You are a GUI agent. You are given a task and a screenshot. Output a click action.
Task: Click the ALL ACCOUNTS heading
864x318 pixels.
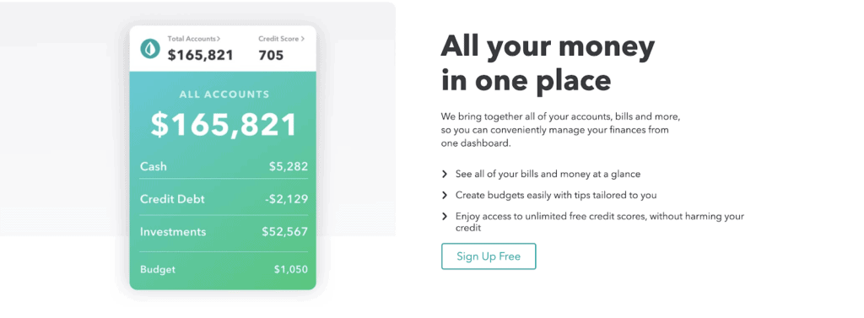(224, 94)
